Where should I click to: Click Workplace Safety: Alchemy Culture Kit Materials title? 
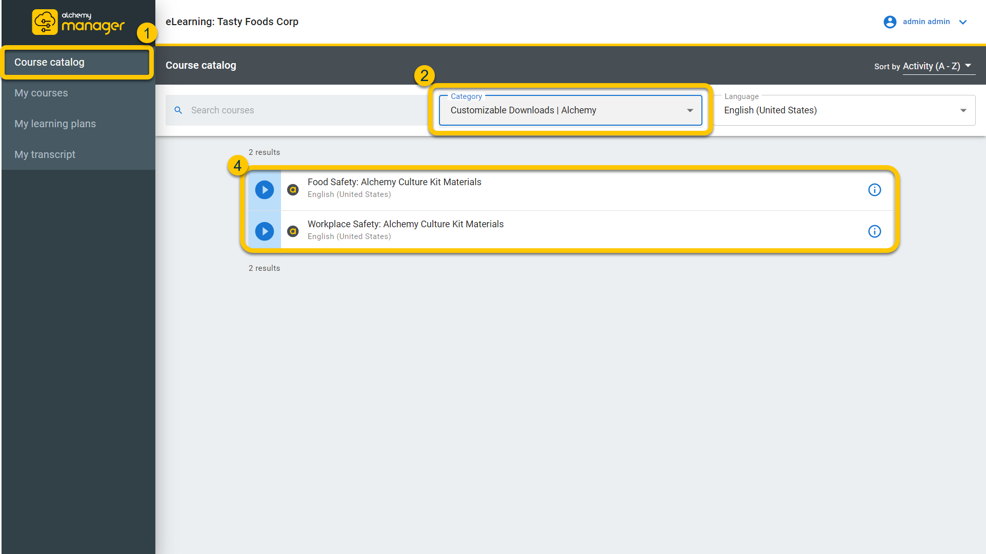click(x=406, y=224)
